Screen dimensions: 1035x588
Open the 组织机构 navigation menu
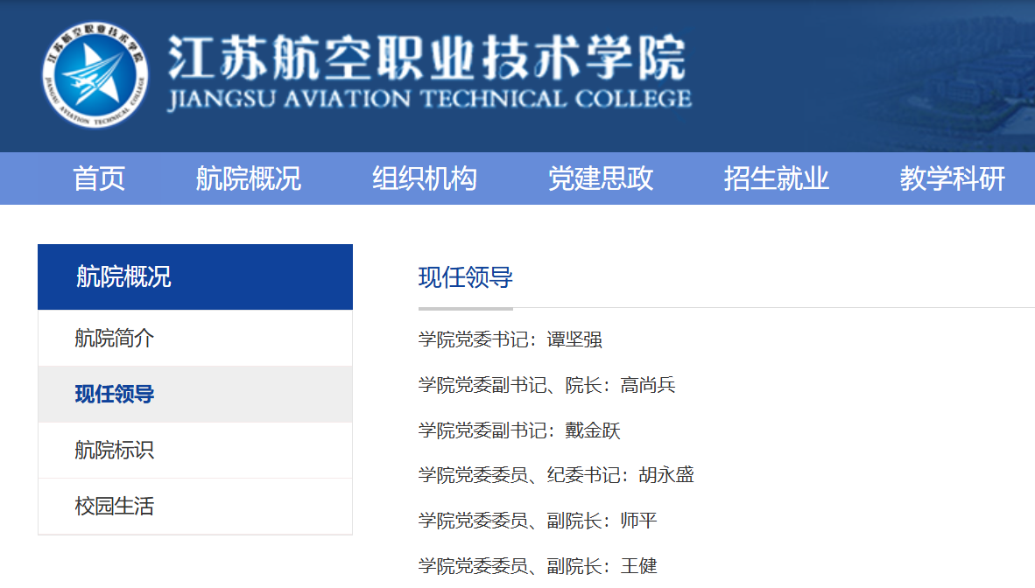coord(424,178)
